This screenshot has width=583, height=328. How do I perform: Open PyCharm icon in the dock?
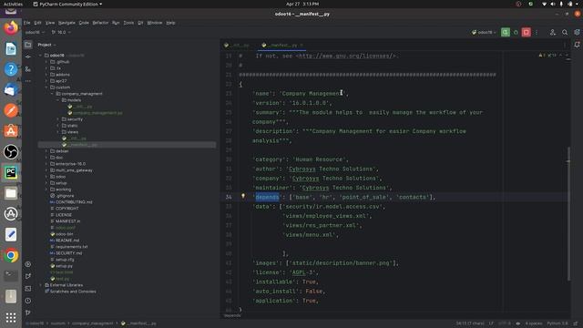pyautogui.click(x=11, y=172)
